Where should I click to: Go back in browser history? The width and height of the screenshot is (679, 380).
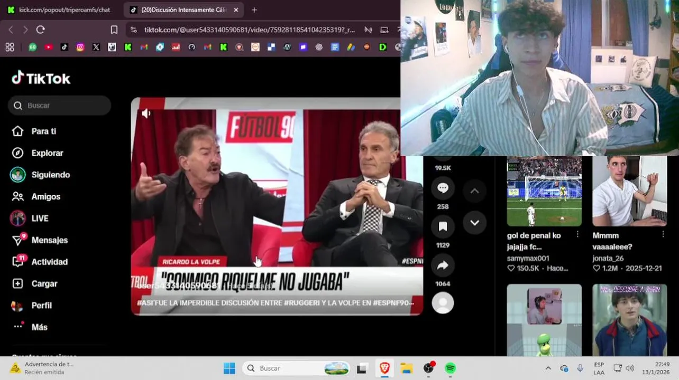(11, 30)
